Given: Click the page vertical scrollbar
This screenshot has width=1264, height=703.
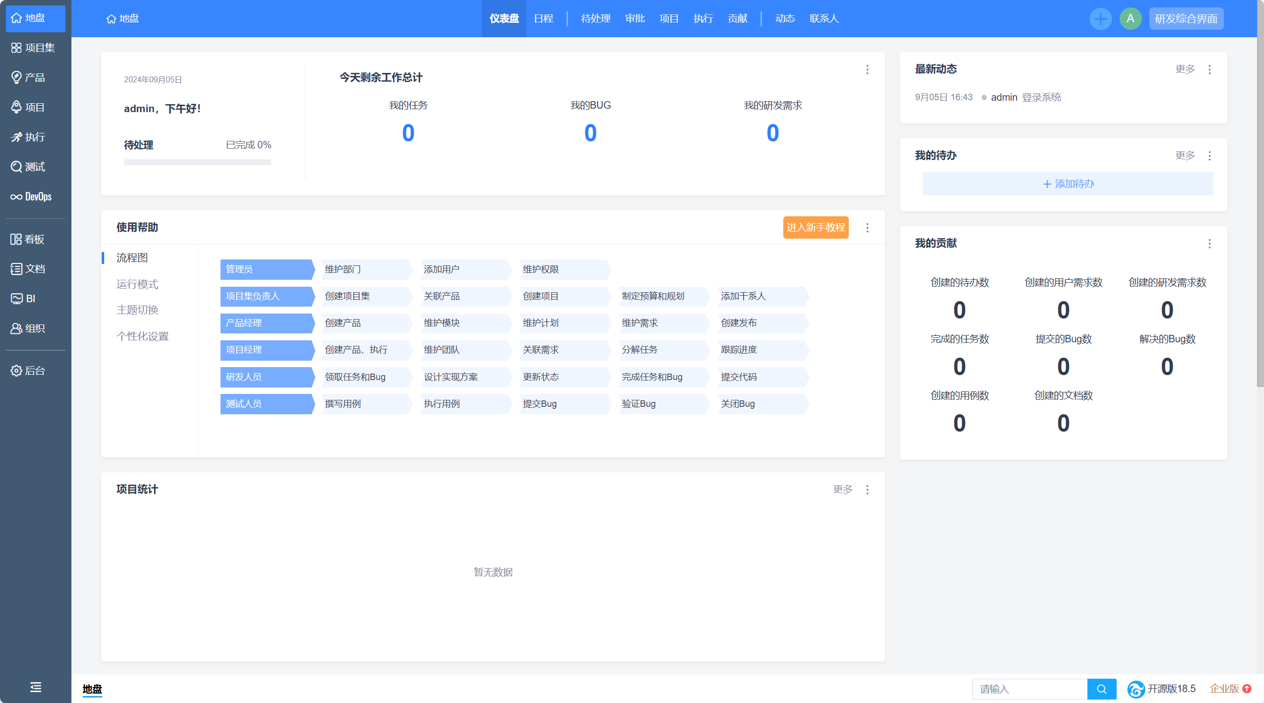Looking at the screenshot, I should point(1260,193).
